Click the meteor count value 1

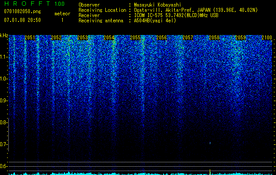pos(62,20)
